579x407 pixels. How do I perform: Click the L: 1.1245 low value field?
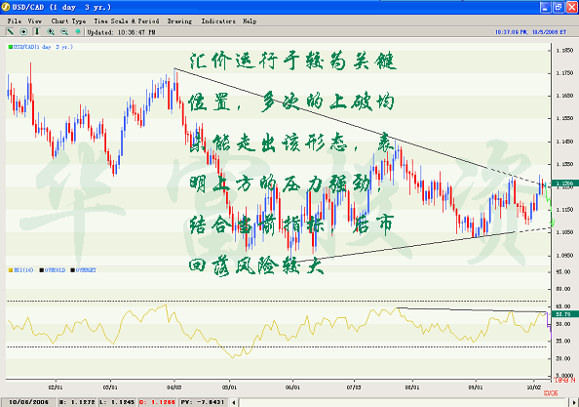click(117, 402)
